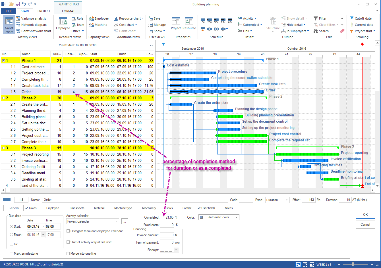Switch to the FORMAT ribbon tab
This screenshot has width=381, height=268.
(x=68, y=11)
